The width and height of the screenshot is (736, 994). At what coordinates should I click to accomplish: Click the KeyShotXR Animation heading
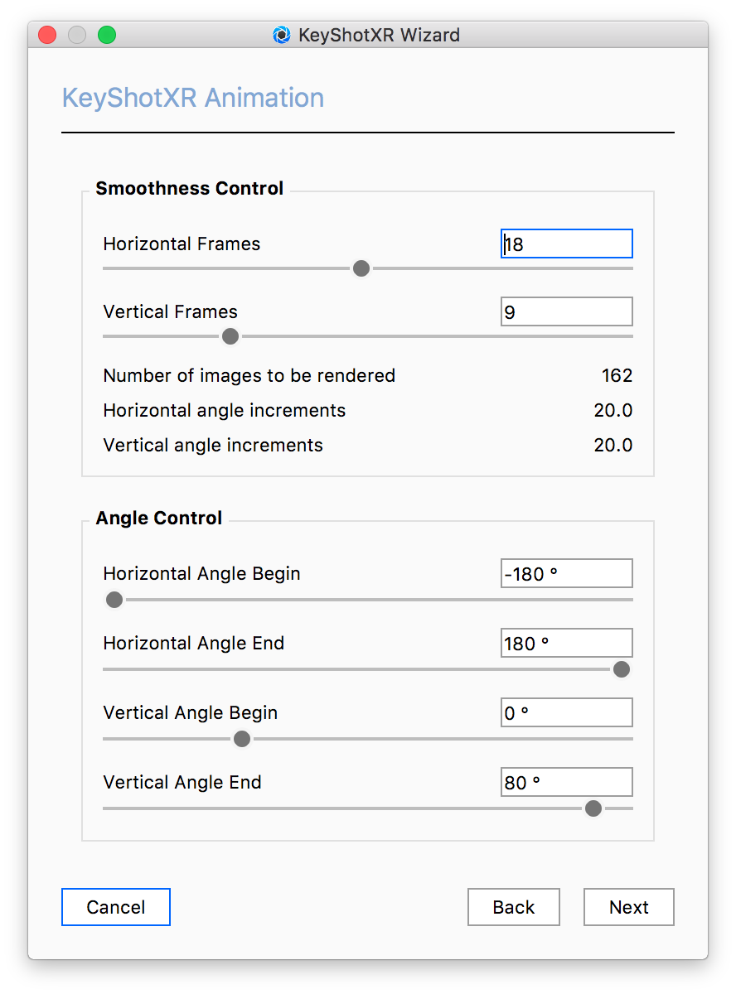[x=192, y=97]
